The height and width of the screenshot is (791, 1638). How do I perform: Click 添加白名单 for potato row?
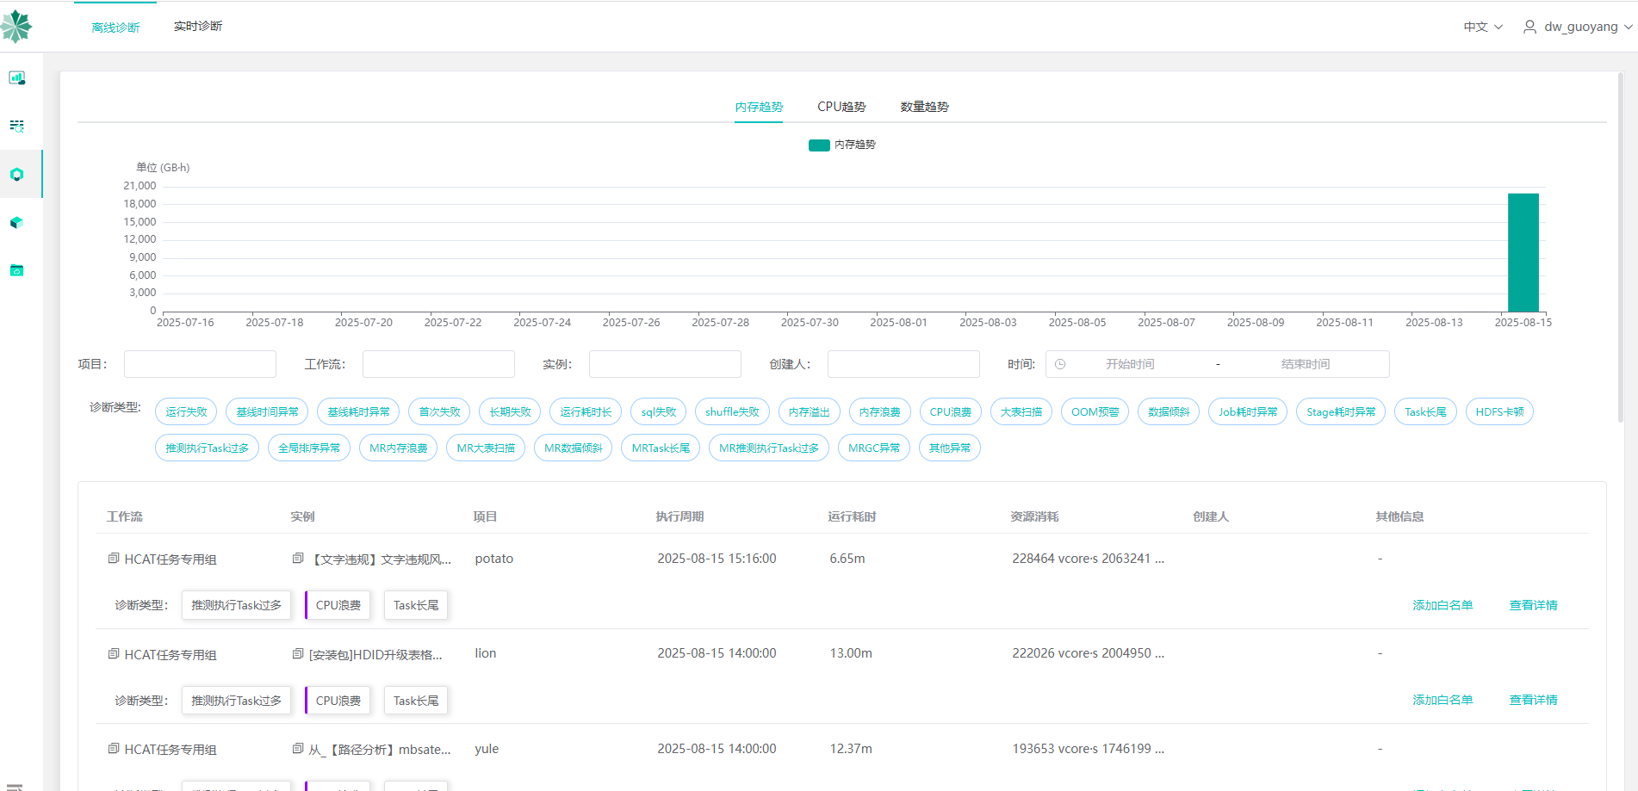click(1443, 605)
